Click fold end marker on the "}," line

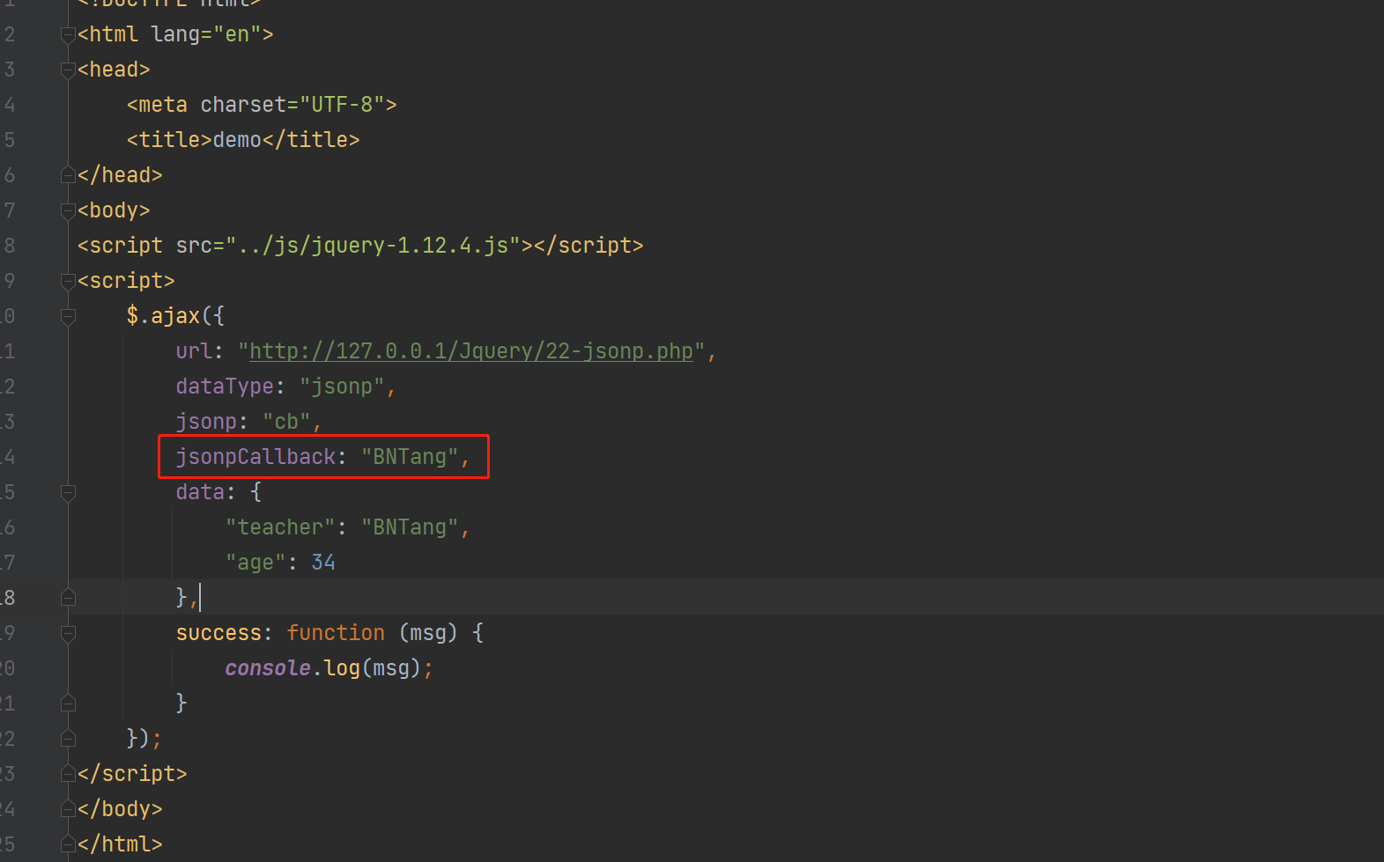pos(68,598)
